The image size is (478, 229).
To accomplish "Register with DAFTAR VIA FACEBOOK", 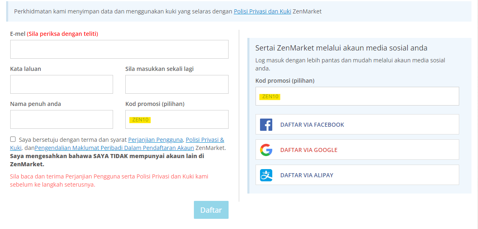I will point(357,124).
